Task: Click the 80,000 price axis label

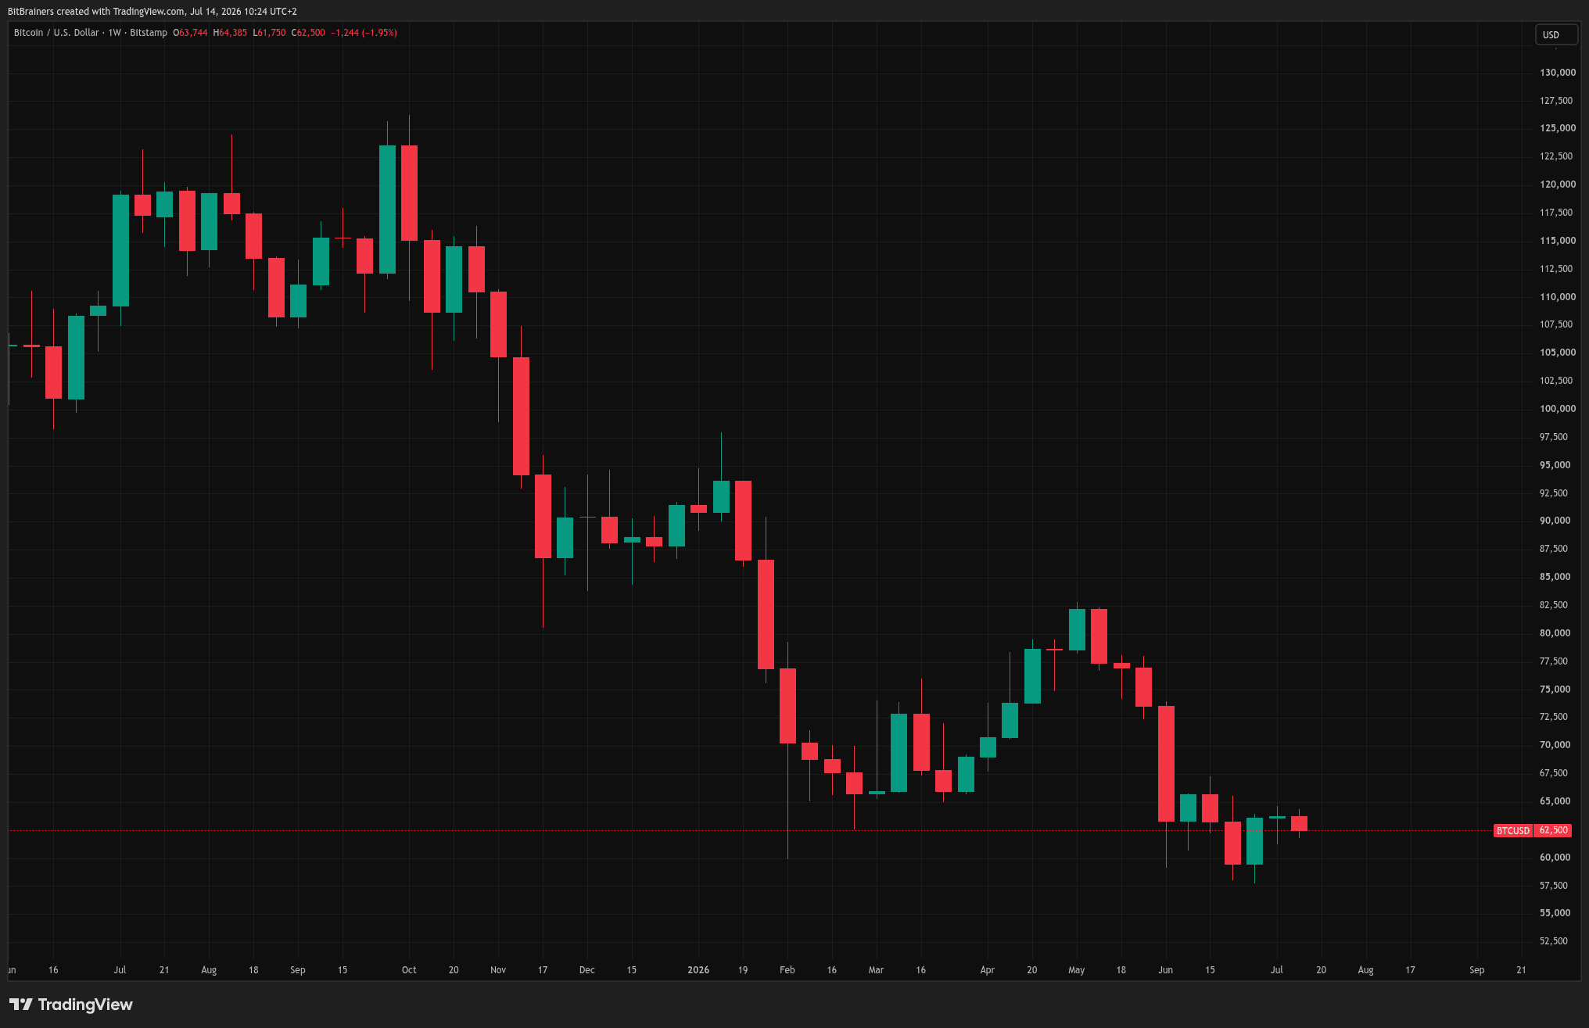Action: pos(1555,633)
